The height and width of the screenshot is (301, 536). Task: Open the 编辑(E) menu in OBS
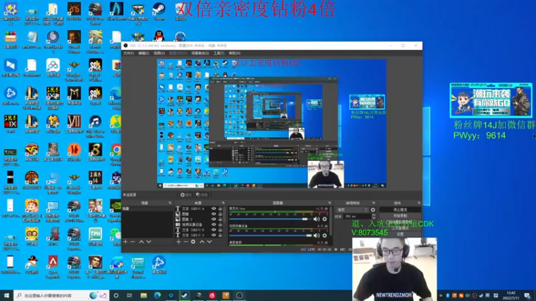[x=143, y=54]
